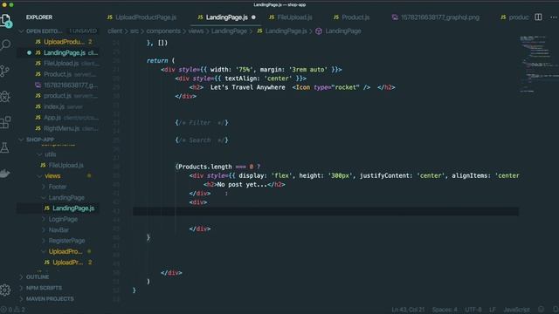Open index.js in Open Editors list
The width and height of the screenshot is (559, 314).
click(54, 106)
